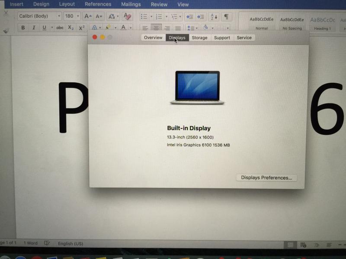346x259 pixels.
Task: Apply the No Spacing style
Action: coord(292,24)
